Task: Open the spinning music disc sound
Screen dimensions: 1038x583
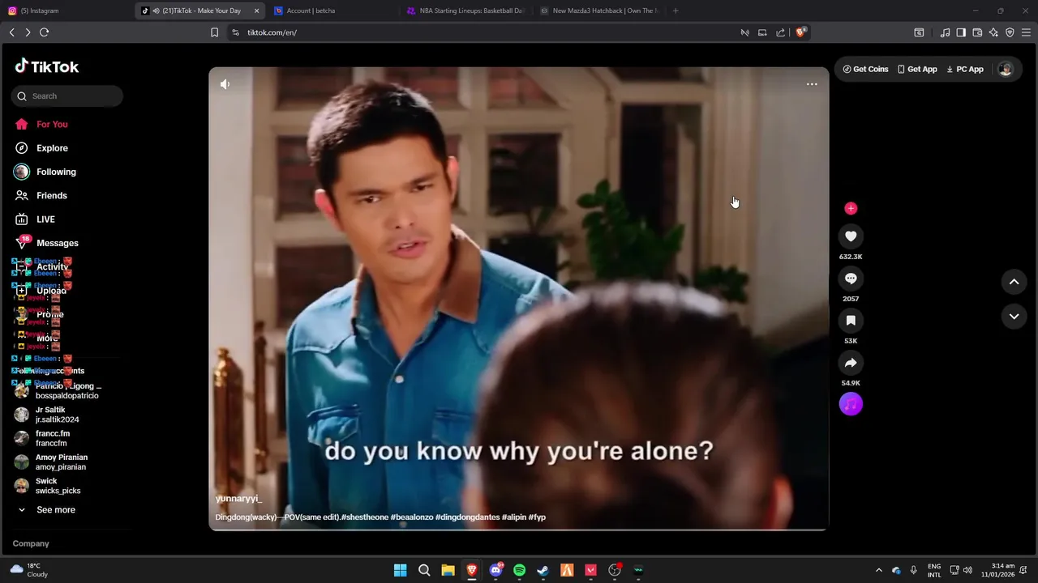Action: [x=851, y=404]
